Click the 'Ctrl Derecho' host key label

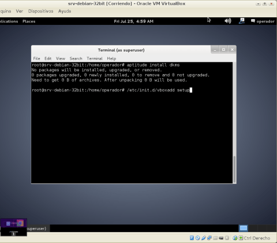[257, 238]
